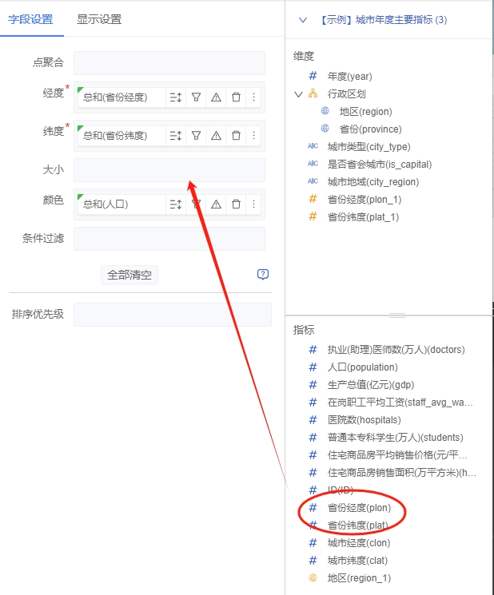Open more options (three dots) in 颜色 row
The width and height of the screenshot is (494, 595).
[254, 204]
